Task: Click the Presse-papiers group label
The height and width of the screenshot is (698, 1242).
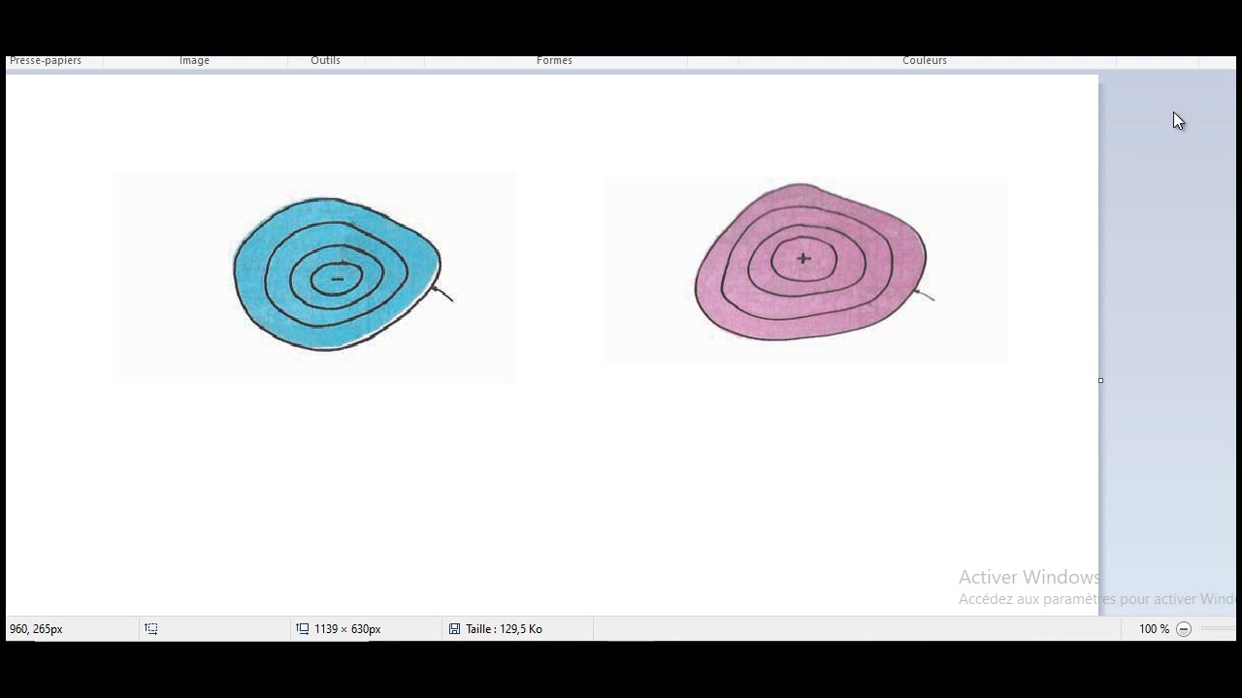Action: pyautogui.click(x=46, y=60)
